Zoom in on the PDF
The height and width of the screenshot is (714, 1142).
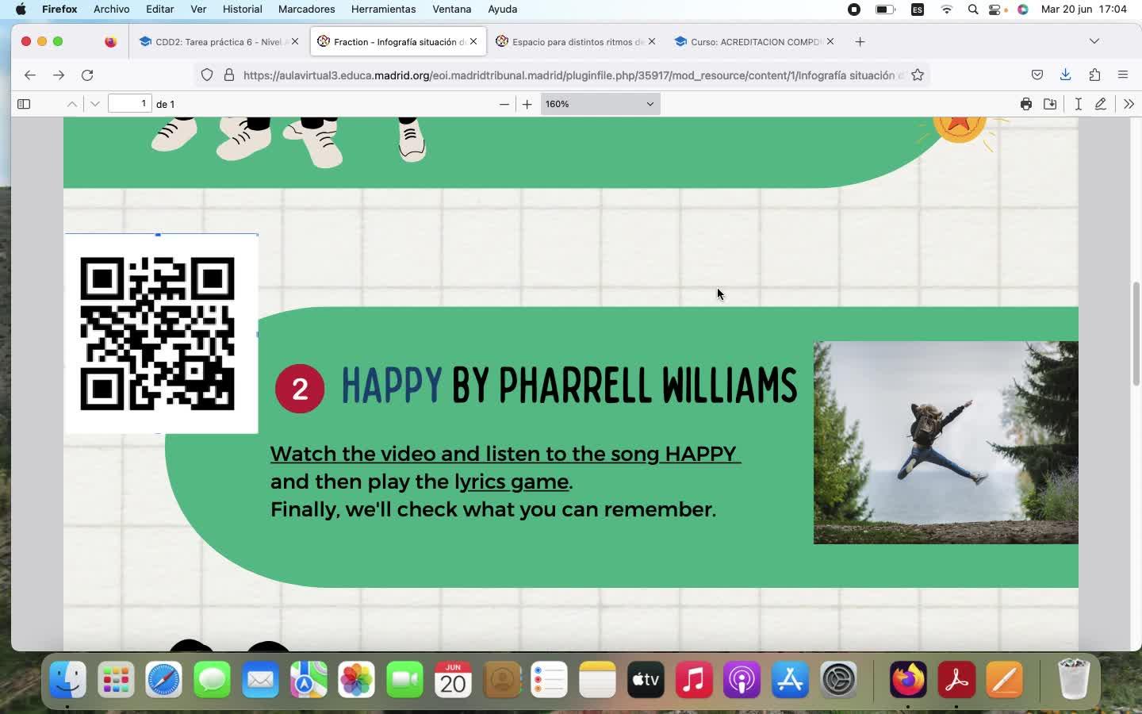pos(527,104)
